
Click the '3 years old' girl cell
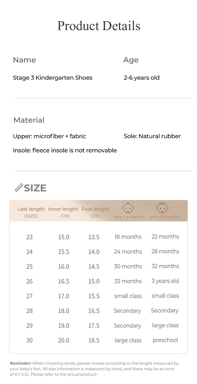(x=165, y=281)
